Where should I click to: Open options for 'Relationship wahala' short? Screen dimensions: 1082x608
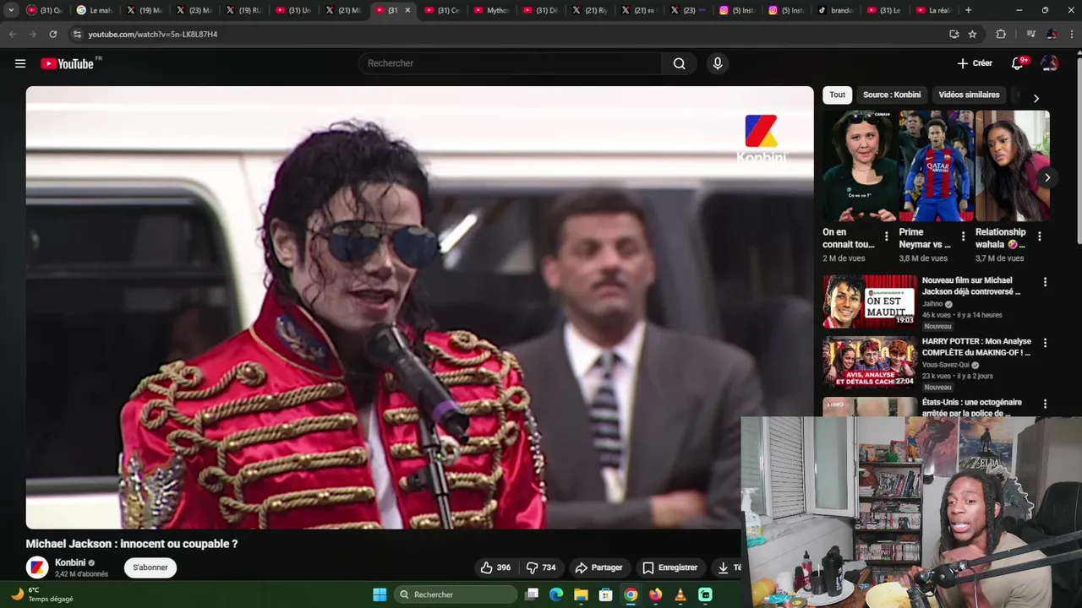(x=1039, y=236)
